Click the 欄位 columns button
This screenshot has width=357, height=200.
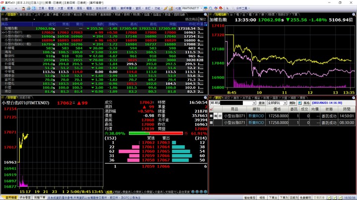pos(203,19)
